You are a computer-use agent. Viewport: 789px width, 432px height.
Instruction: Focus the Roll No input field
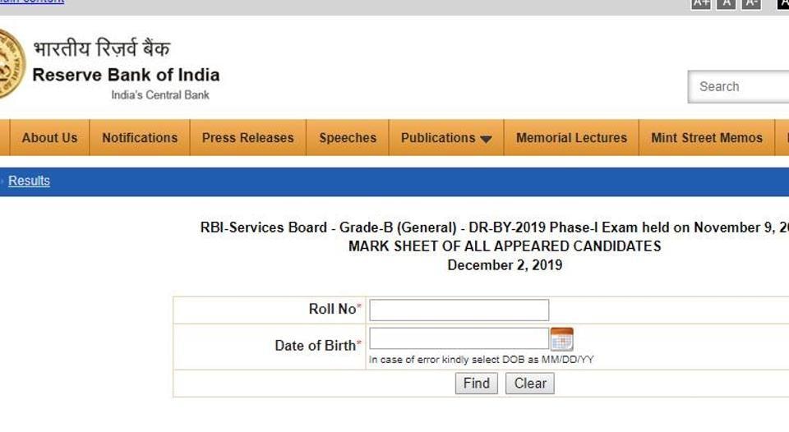tap(459, 310)
